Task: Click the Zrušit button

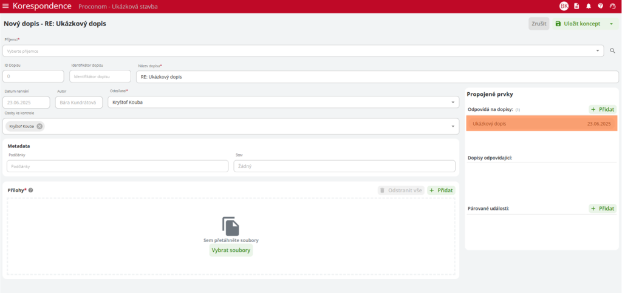Action: point(539,24)
